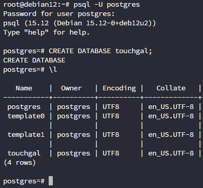The image size is (203, 188).
Task: Click the 'Owner' column header
Action: (71, 88)
